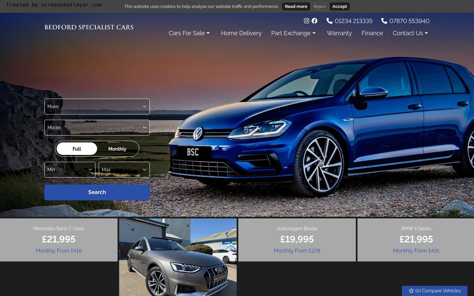The width and height of the screenshot is (474, 296).
Task: Open the Make dropdown
Action: click(97, 107)
